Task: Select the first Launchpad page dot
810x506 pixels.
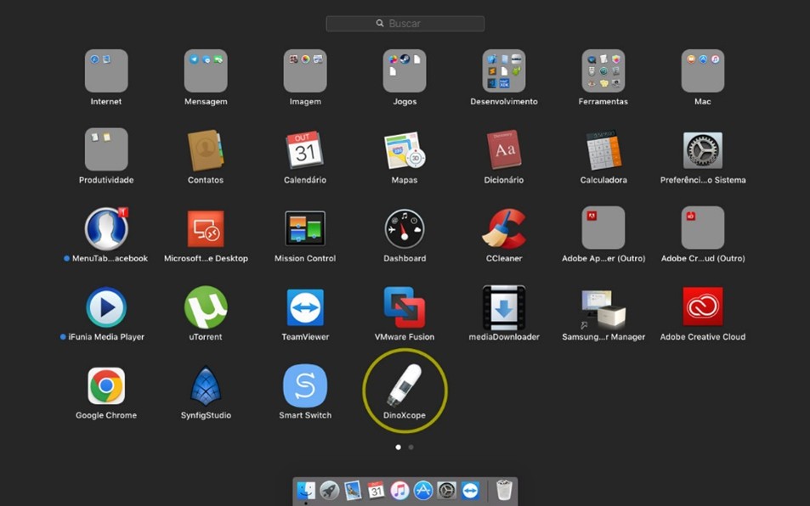Action: pyautogui.click(x=398, y=447)
